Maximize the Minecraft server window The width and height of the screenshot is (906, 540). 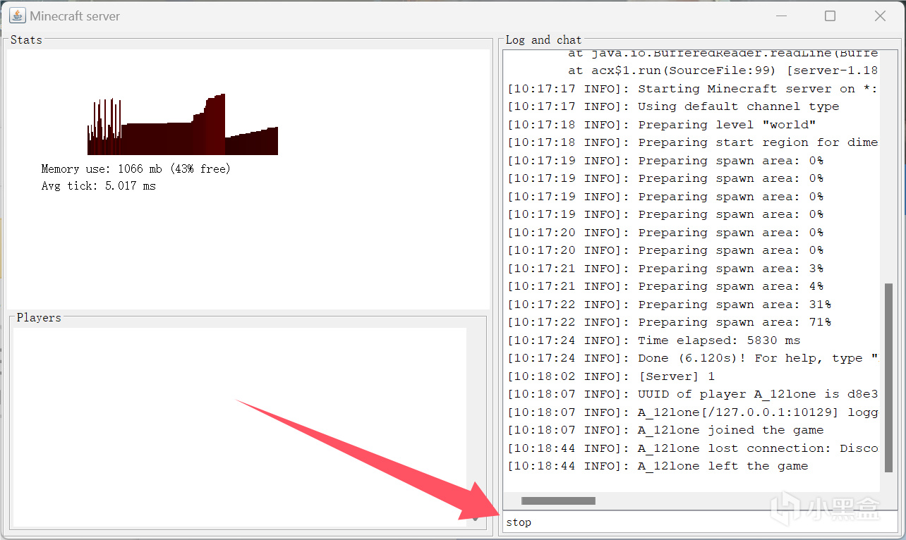point(830,16)
